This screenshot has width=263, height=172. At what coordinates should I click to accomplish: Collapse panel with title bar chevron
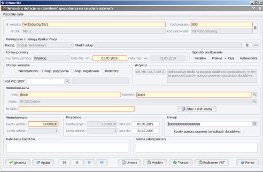[x=254, y=8]
